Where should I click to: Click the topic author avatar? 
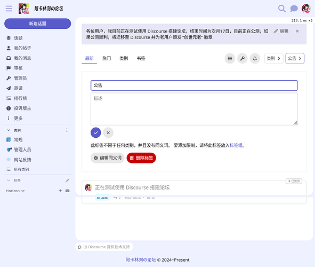pos(88,187)
